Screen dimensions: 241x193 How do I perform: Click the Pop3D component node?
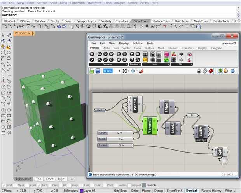(x=135, y=105)
